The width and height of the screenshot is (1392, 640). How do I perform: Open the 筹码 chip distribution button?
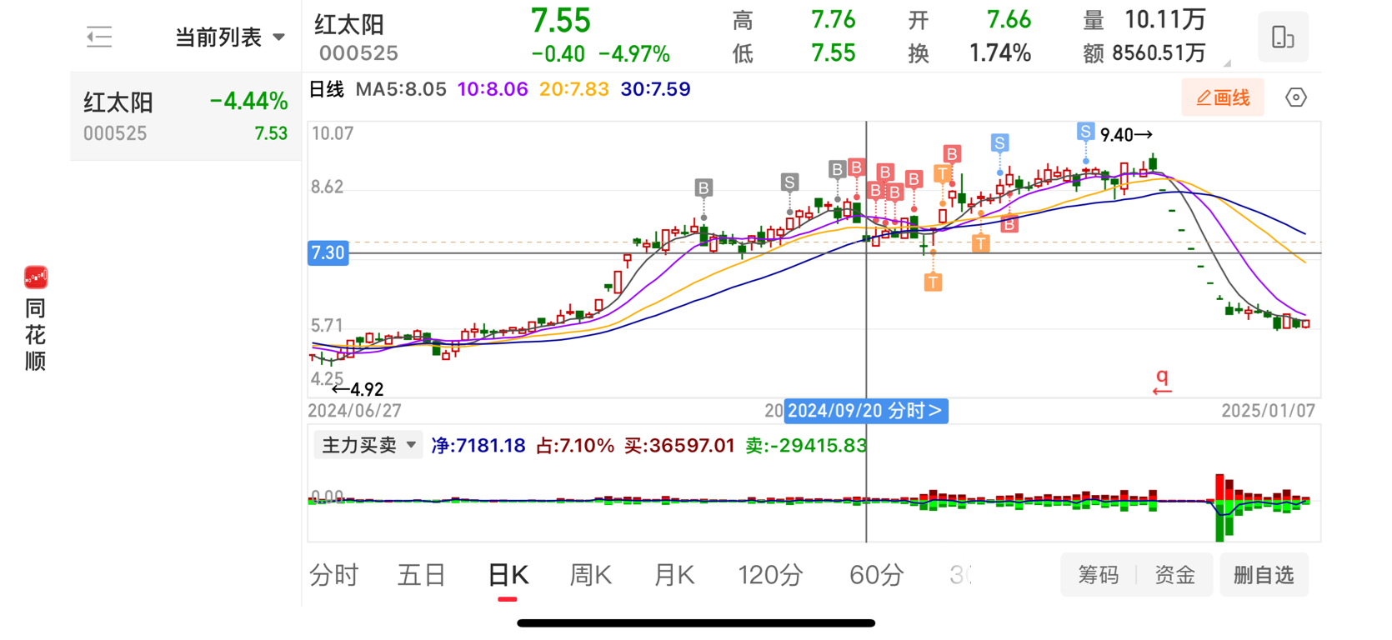coord(1099,575)
